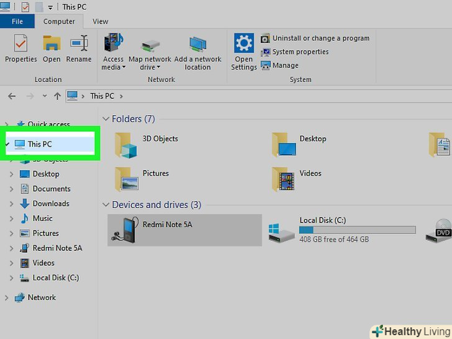Image resolution: width=452 pixels, height=339 pixels.
Task: Expand the Videos tree node
Action: coord(11,263)
